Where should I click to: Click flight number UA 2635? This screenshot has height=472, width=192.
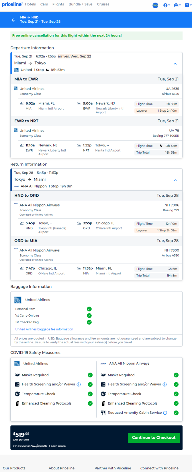[172, 89]
